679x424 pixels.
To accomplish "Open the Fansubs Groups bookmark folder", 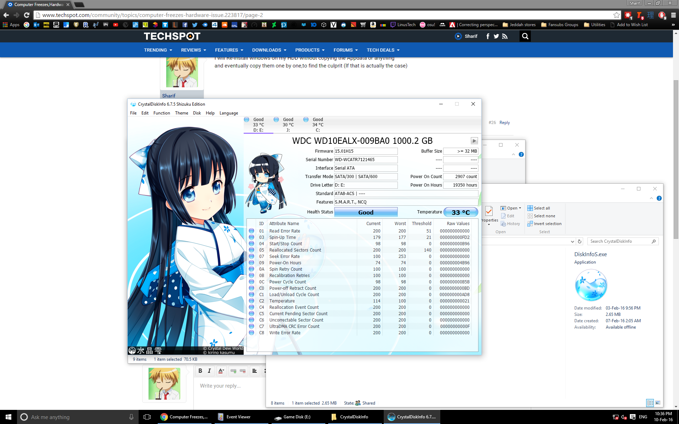I will coord(559,25).
